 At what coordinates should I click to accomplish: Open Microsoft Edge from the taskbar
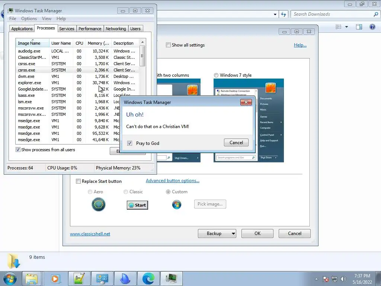coord(148,279)
